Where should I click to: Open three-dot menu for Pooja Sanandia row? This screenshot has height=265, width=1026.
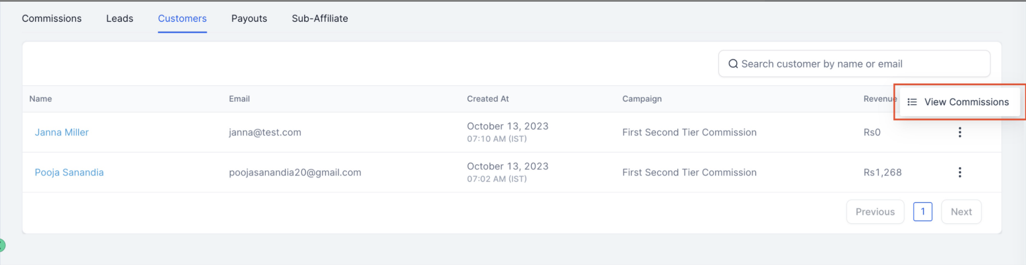pos(960,172)
